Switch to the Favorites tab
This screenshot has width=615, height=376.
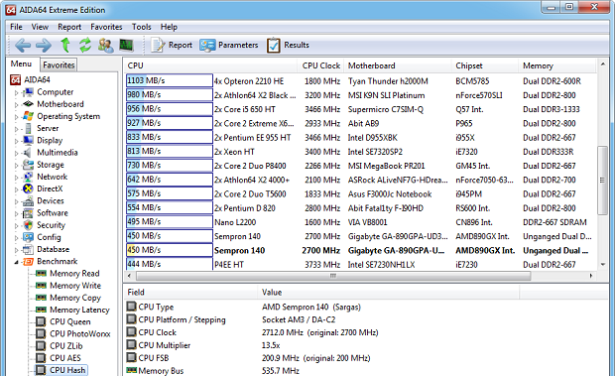point(59,65)
